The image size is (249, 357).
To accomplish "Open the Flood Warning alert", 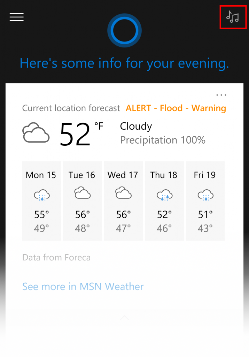I will tap(176, 108).
